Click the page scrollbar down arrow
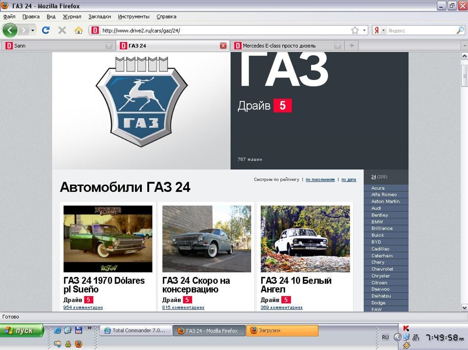This screenshot has width=468, height=350. pos(465,308)
